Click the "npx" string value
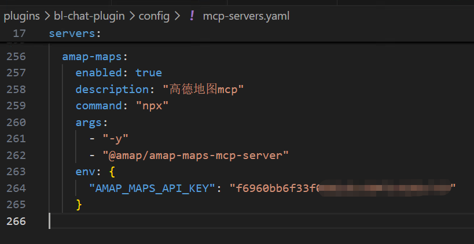The image size is (474, 244). click(152, 106)
